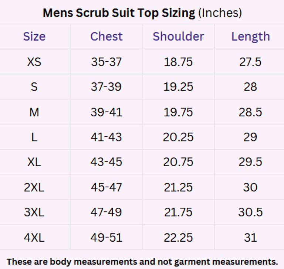Screen dimensions: 284x269
Task: Click the Mens Scrub Suit Top Sizing title
Action: point(142,13)
